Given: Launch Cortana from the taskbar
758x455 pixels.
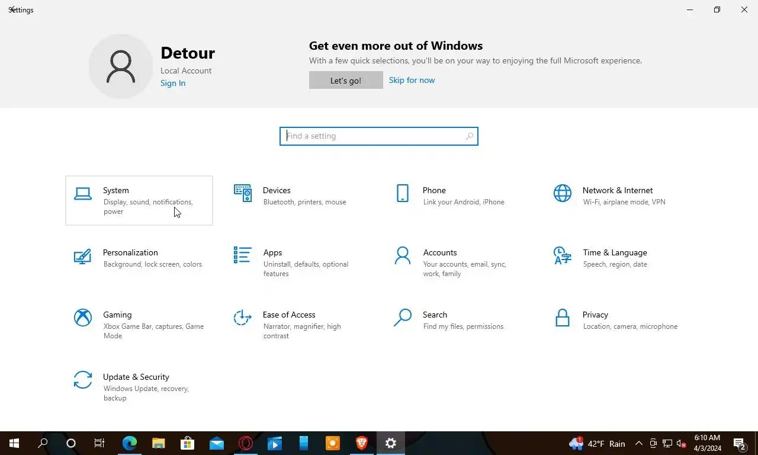Looking at the screenshot, I should pos(71,443).
